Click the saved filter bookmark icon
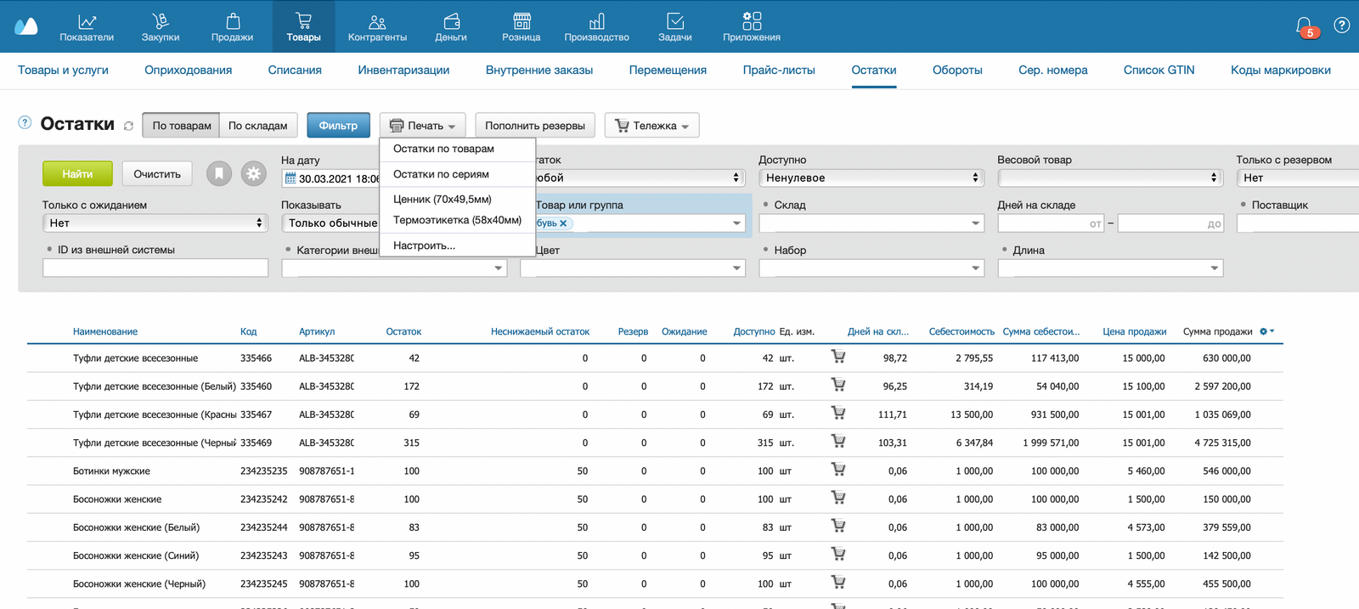This screenshot has height=609, width=1359. tap(219, 174)
